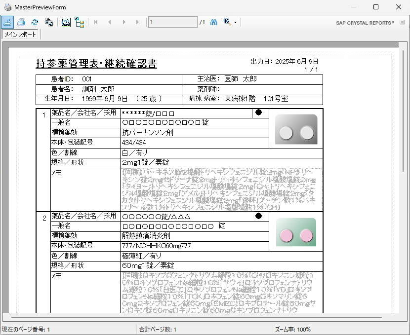Click the zoom magnifier toolbar icon
Viewport: 410px width, 335px height.
pyautogui.click(x=227, y=22)
